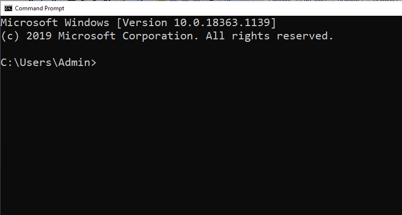Click the word "All" in the copyright line
402x215 pixels.
(215, 36)
